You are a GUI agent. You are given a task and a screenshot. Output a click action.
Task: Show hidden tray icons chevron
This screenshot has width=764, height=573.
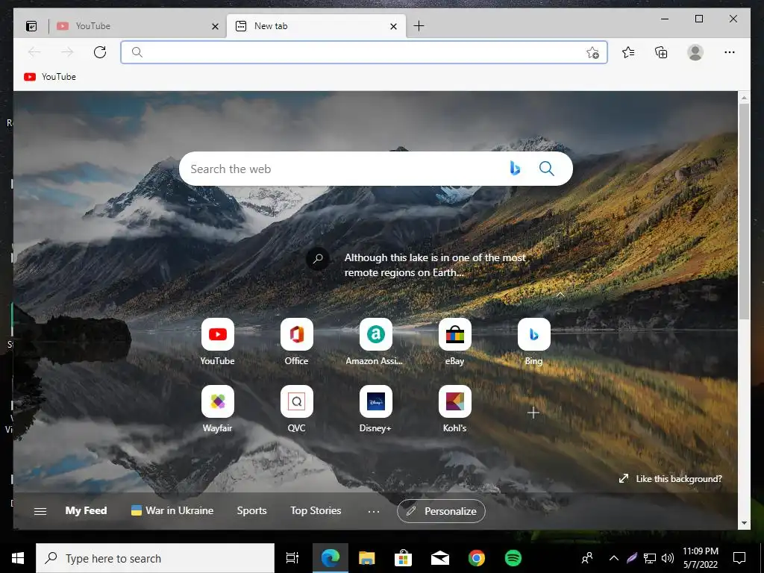pos(614,558)
